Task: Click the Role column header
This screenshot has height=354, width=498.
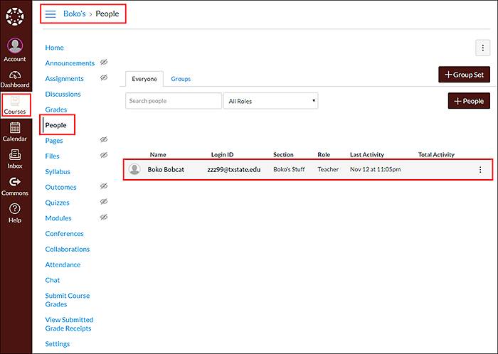Action: pos(324,155)
